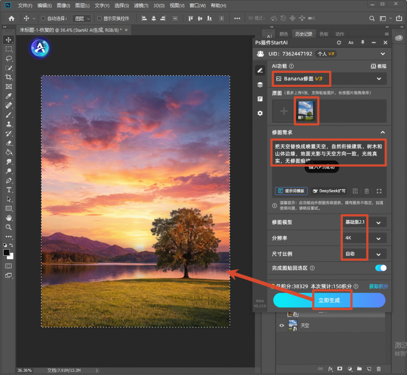Screen dimensions: 407x375
Task: Select the Clone Stamp tool
Action: click(x=9, y=124)
